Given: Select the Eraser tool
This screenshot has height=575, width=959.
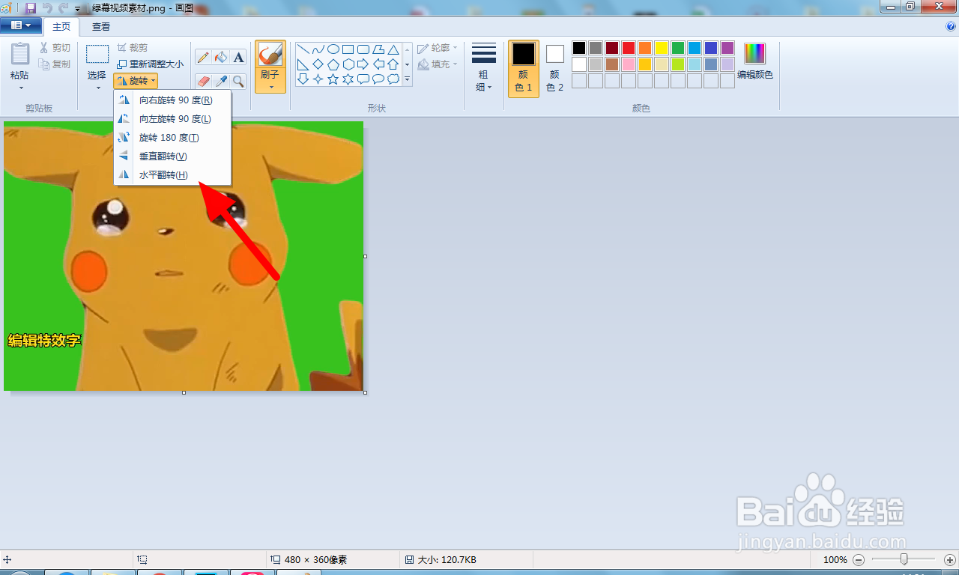Looking at the screenshot, I should pyautogui.click(x=203, y=81).
